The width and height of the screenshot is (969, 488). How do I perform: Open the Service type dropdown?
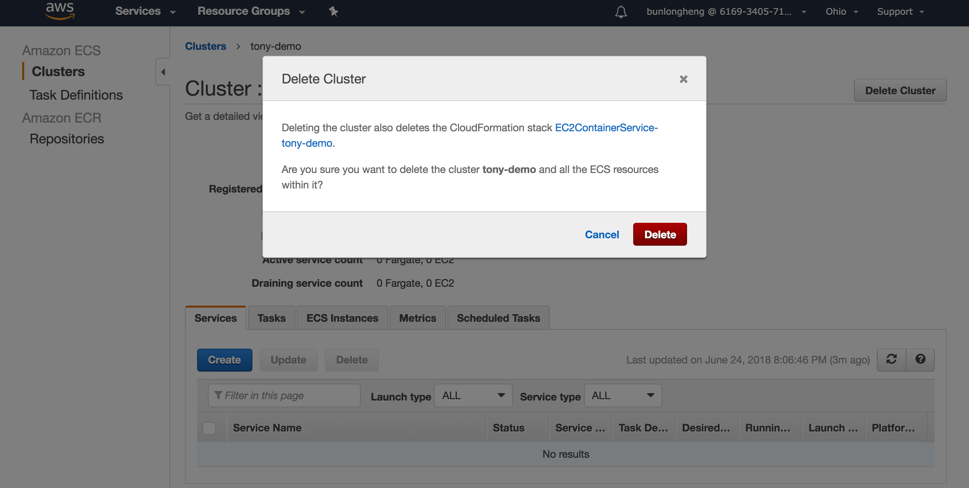[622, 395]
